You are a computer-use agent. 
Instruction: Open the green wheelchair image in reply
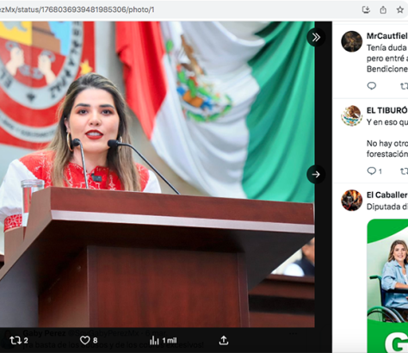coord(387,286)
